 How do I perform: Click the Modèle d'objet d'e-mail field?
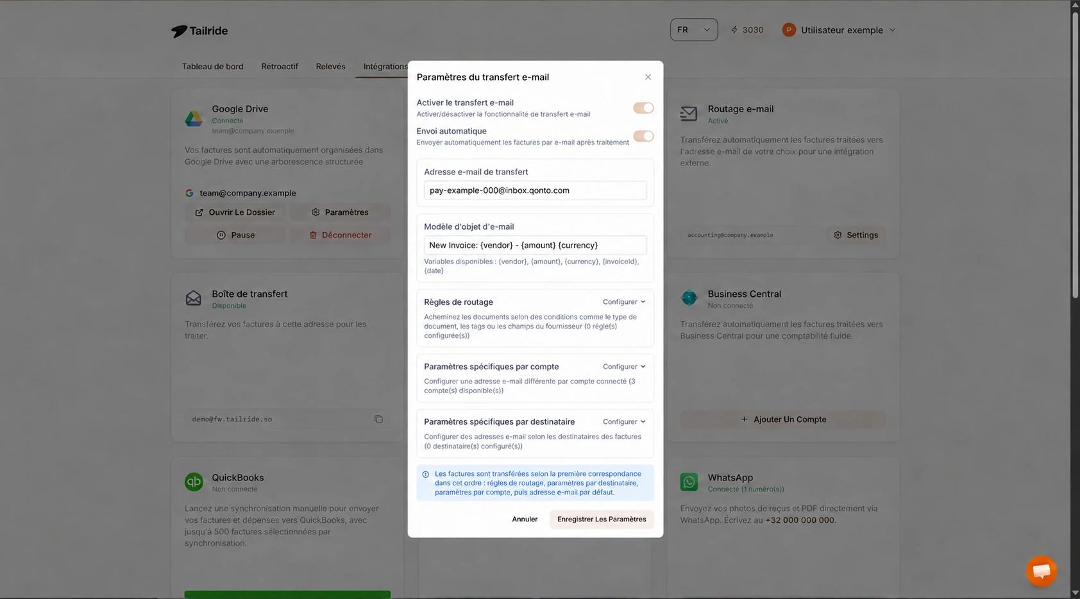pos(535,245)
